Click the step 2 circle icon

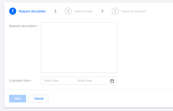(68, 11)
